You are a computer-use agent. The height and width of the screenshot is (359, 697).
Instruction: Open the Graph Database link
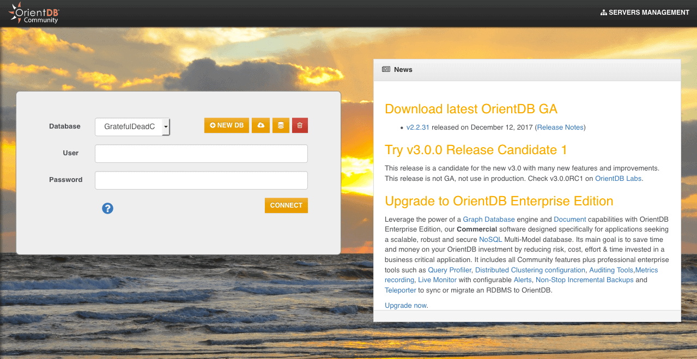(x=488, y=220)
